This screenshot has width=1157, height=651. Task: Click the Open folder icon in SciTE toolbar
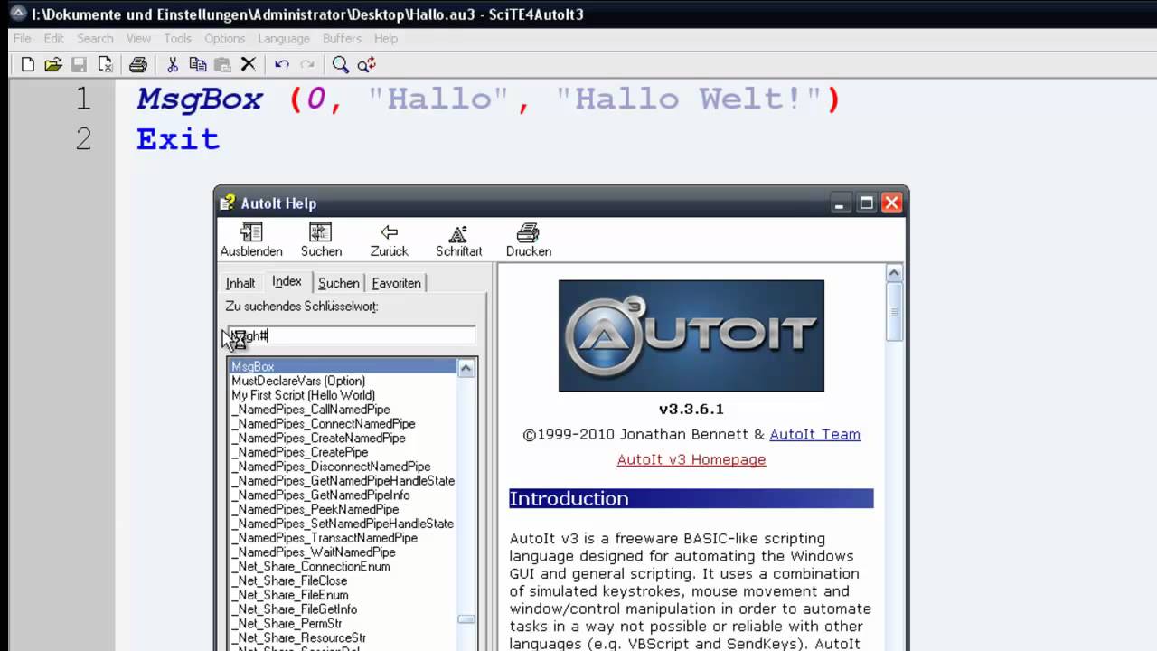coord(53,64)
